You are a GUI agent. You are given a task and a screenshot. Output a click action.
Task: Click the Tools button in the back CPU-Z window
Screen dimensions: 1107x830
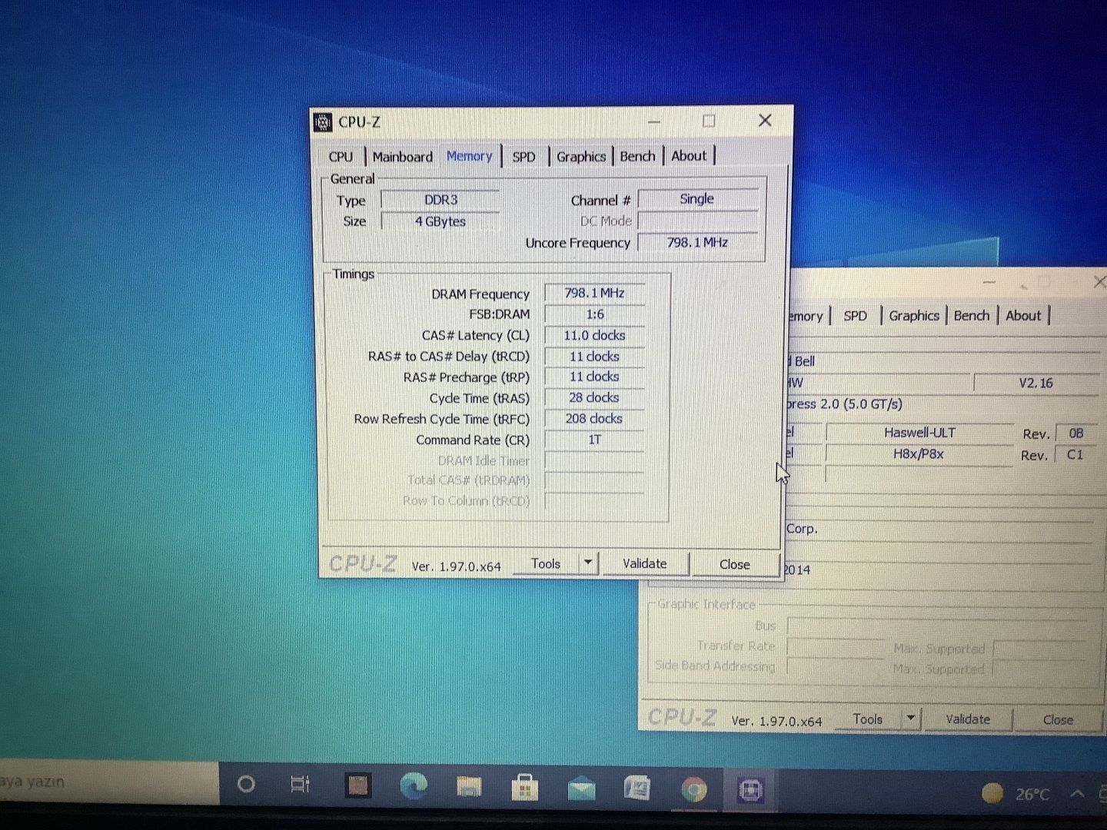coord(868,719)
